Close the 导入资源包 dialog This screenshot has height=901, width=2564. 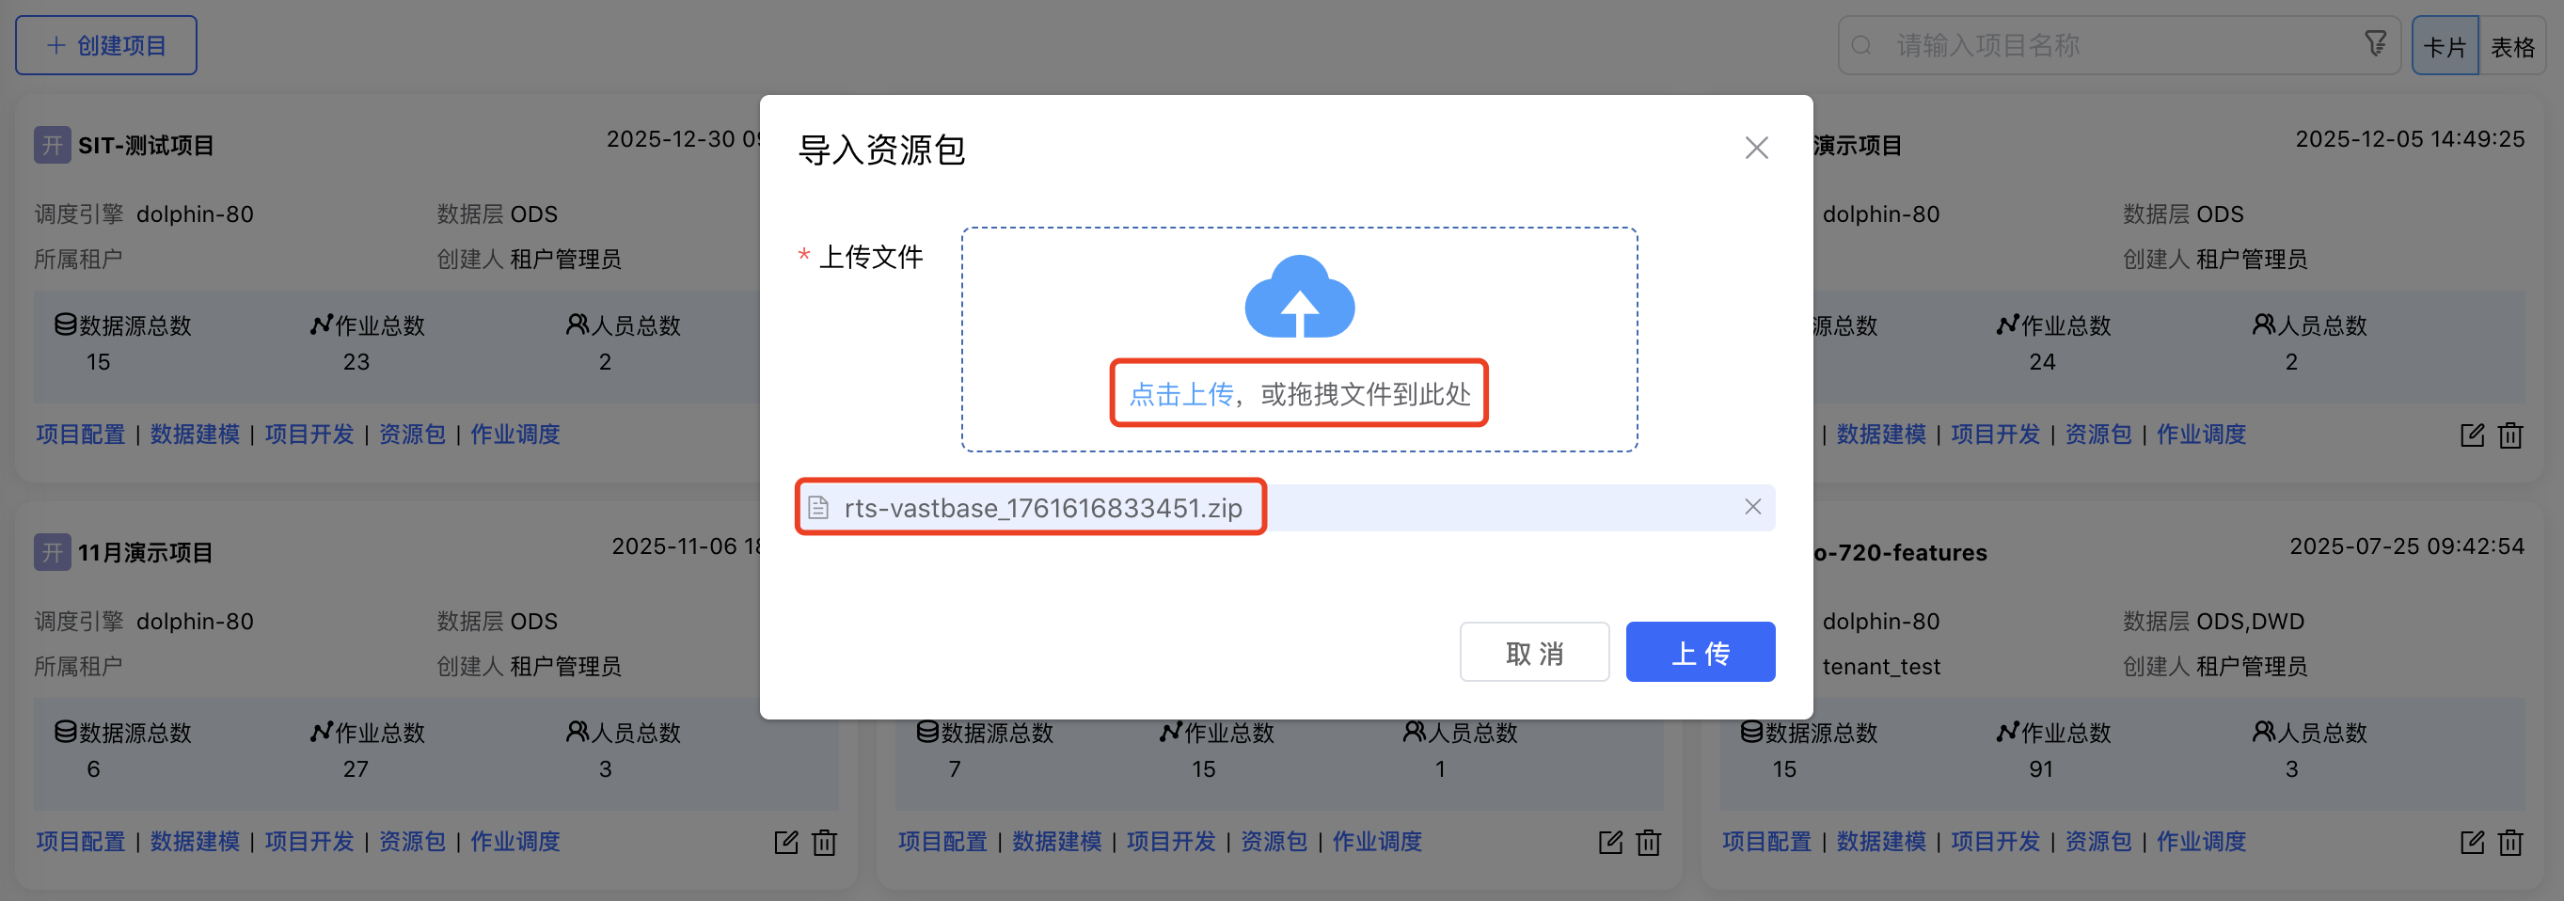coord(1756,149)
